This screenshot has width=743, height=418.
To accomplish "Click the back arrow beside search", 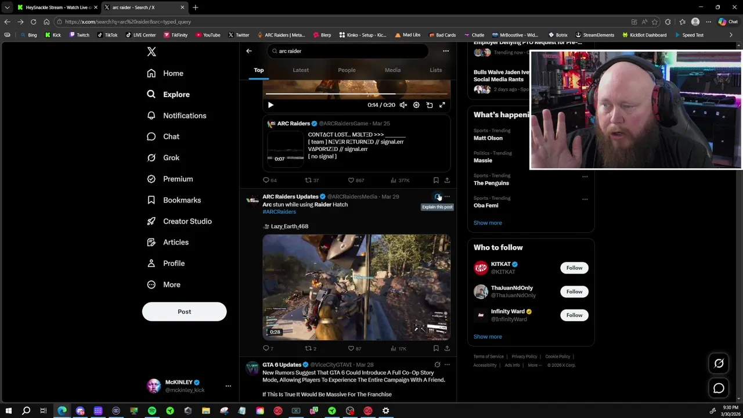I will pyautogui.click(x=249, y=51).
